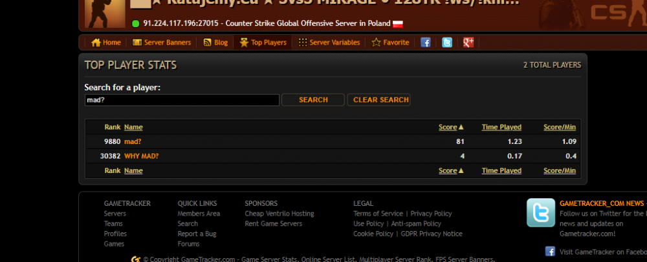Image resolution: width=647 pixels, height=262 pixels.
Task: Open Anti-spam Policy link
Action: coord(416,224)
